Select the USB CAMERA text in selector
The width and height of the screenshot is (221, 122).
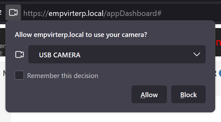point(60,55)
